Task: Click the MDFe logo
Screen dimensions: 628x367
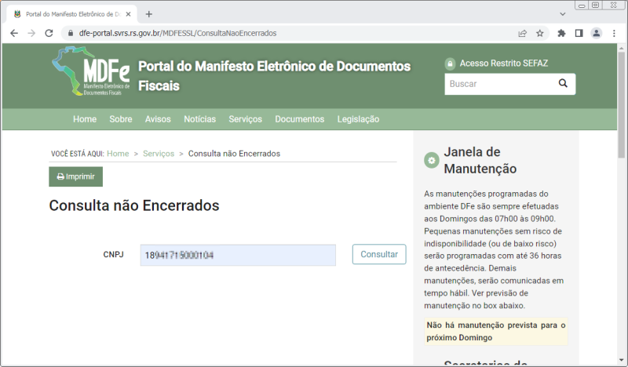Action: [91, 71]
